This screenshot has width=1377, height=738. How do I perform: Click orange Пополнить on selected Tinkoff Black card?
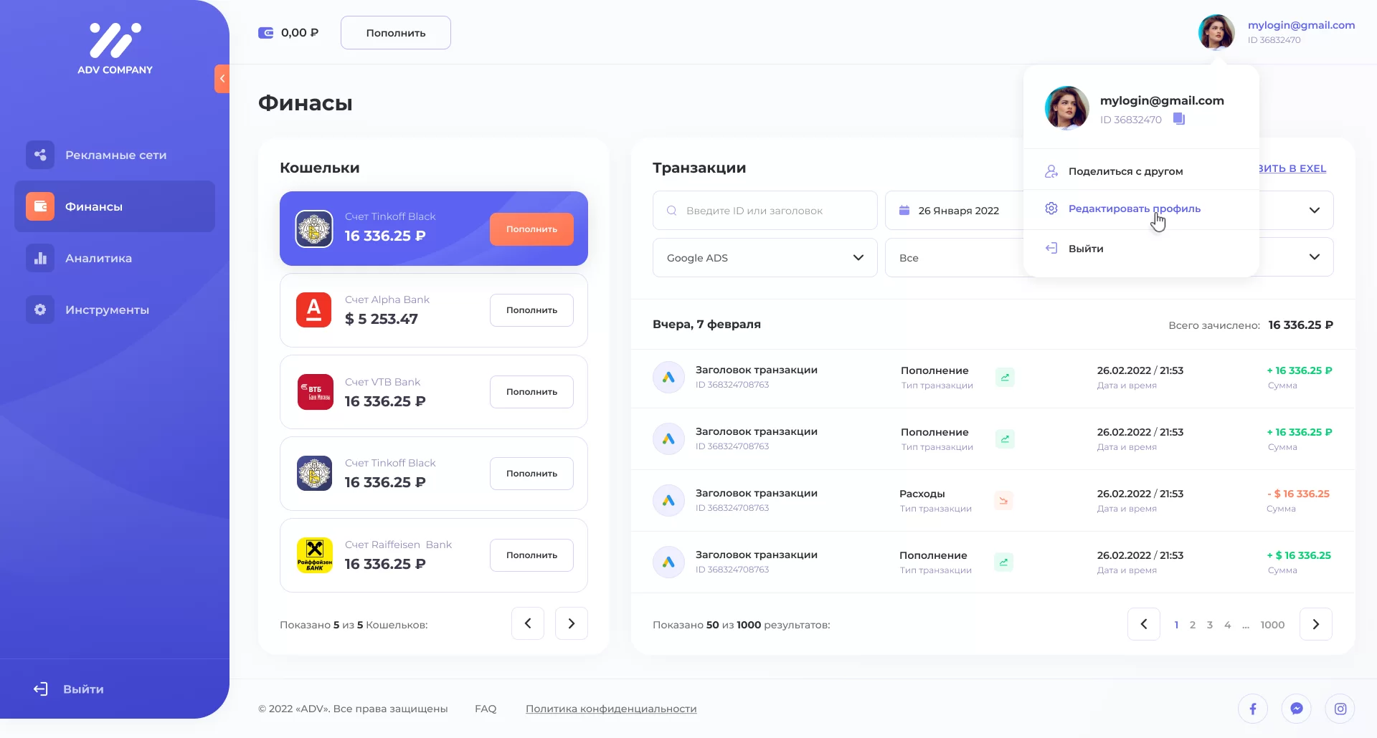(x=531, y=229)
